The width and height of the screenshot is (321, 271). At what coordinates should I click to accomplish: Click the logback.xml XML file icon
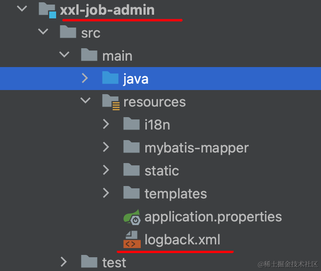point(132,239)
